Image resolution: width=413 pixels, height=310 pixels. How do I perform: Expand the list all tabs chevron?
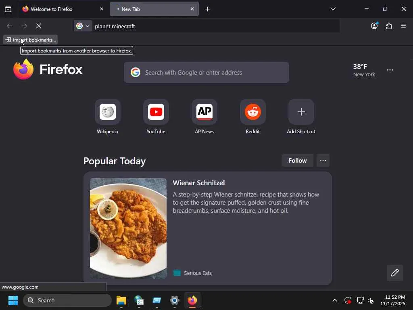333,9
